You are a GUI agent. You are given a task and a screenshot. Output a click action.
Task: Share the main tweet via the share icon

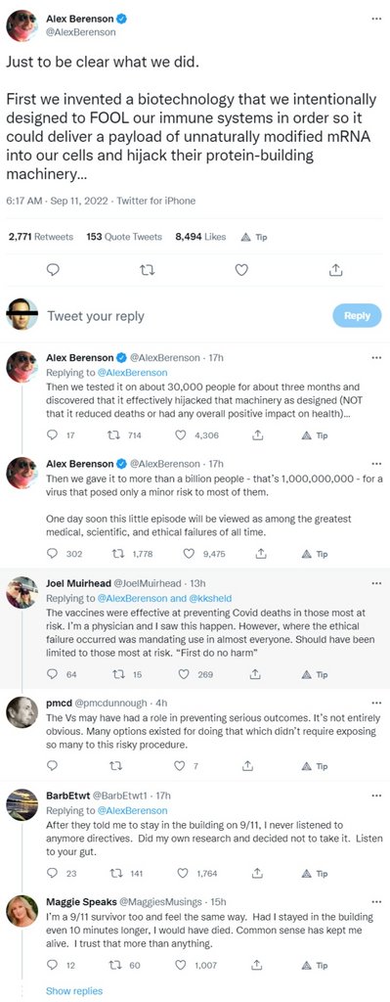[x=334, y=270]
